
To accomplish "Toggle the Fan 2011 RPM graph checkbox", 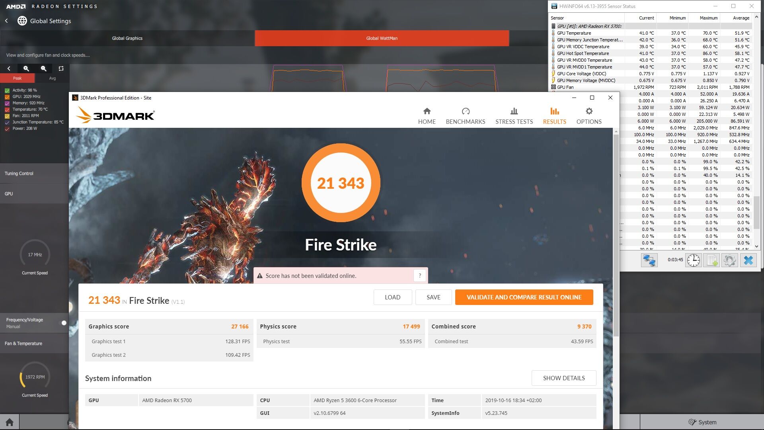I will click(7, 116).
